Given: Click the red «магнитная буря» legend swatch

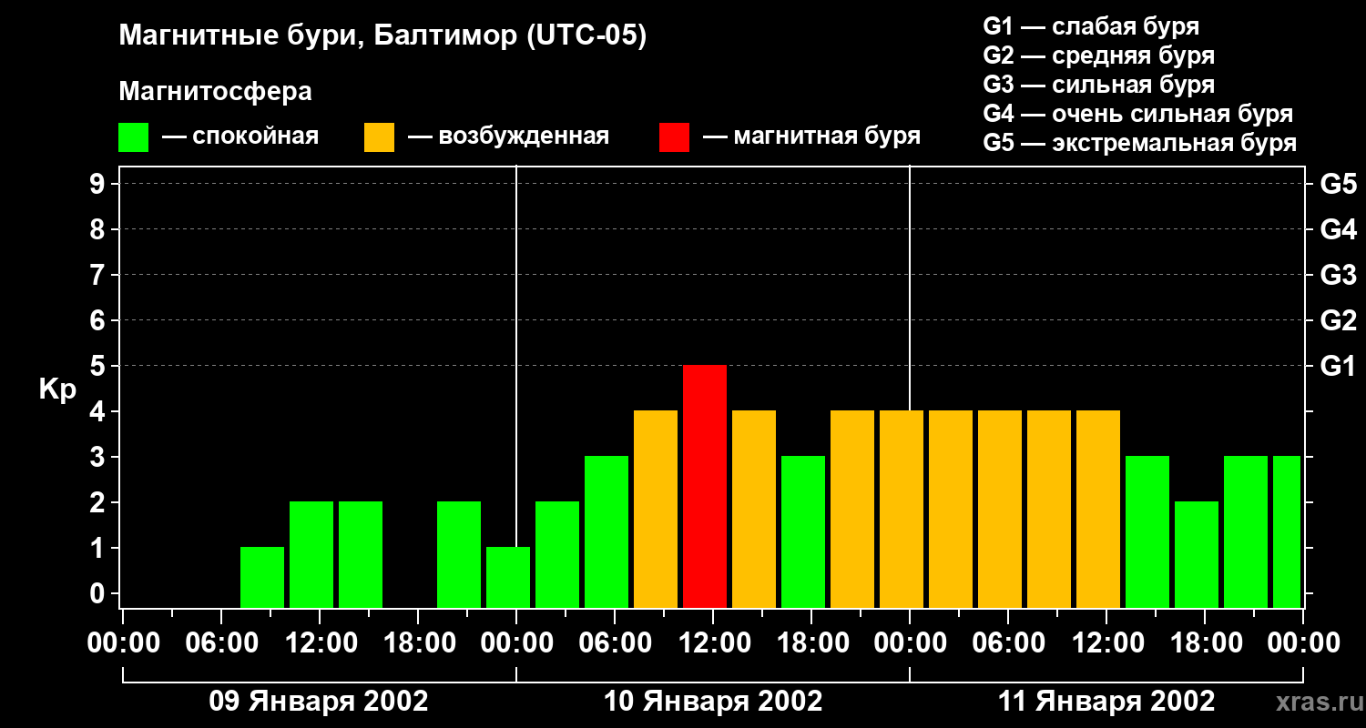Looking at the screenshot, I should pos(674,137).
